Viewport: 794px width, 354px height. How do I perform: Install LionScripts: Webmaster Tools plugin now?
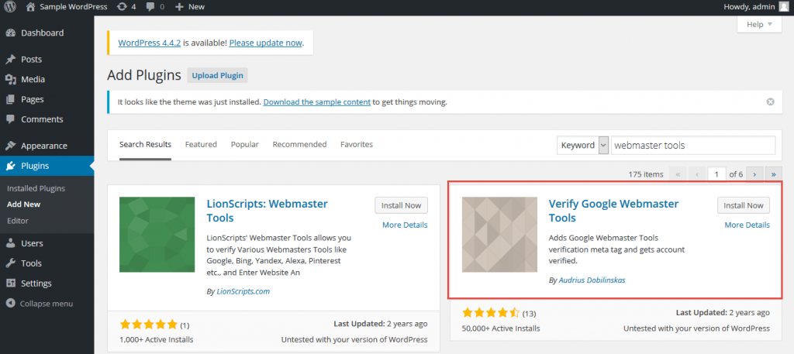[x=401, y=205]
